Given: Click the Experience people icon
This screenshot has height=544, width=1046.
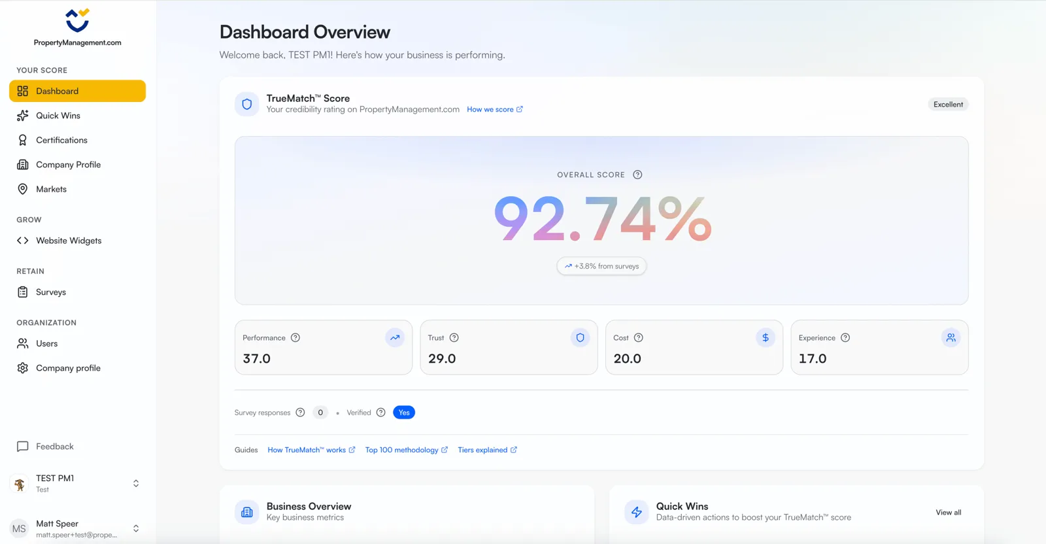Looking at the screenshot, I should pos(951,338).
